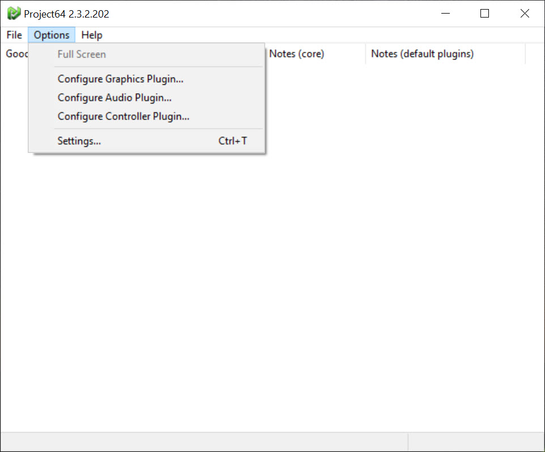545x452 pixels.
Task: Click the Project64 app icon in title bar
Action: pos(14,14)
